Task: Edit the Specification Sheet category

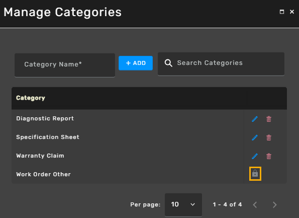Action: pyautogui.click(x=255, y=137)
